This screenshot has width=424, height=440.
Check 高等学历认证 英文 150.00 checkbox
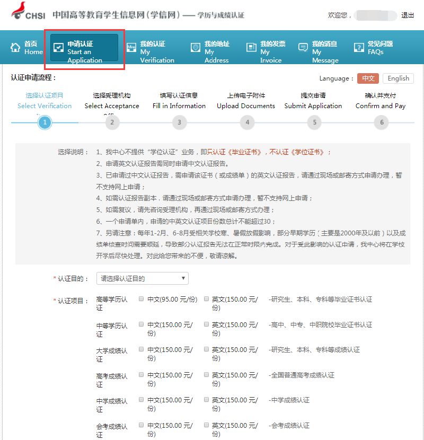[207, 299]
